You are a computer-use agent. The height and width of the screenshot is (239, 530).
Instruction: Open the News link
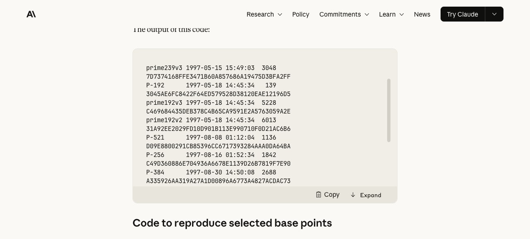pos(422,14)
